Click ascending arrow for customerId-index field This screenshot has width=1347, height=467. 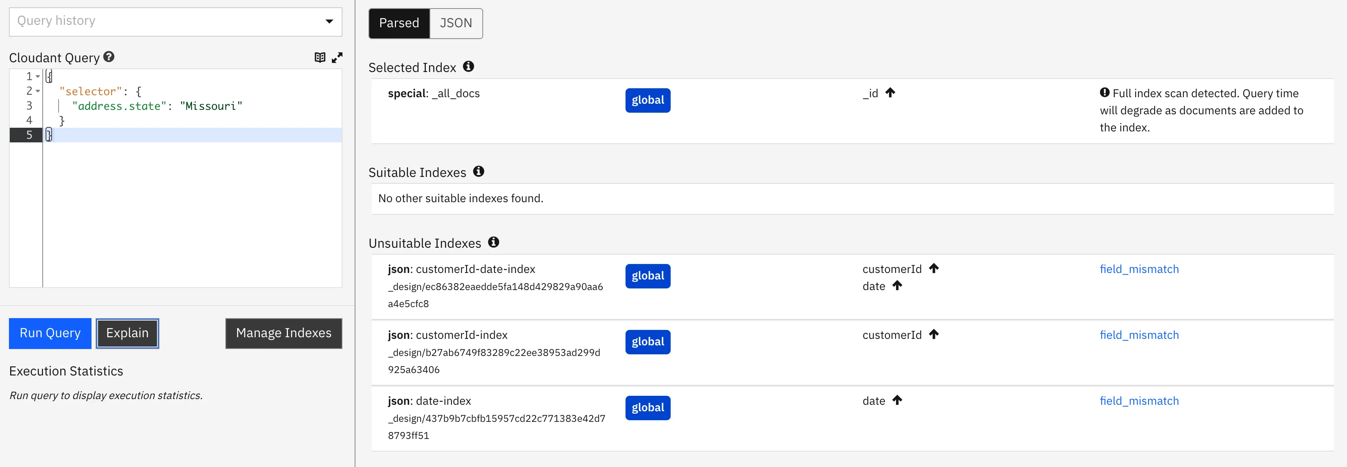pyautogui.click(x=934, y=334)
